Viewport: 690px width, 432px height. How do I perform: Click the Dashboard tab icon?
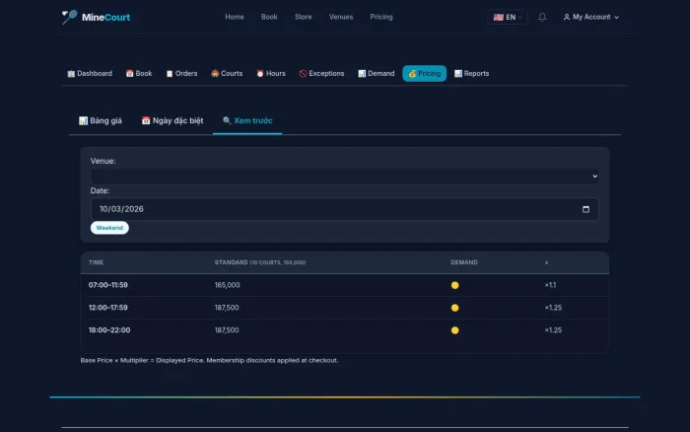[x=71, y=74]
